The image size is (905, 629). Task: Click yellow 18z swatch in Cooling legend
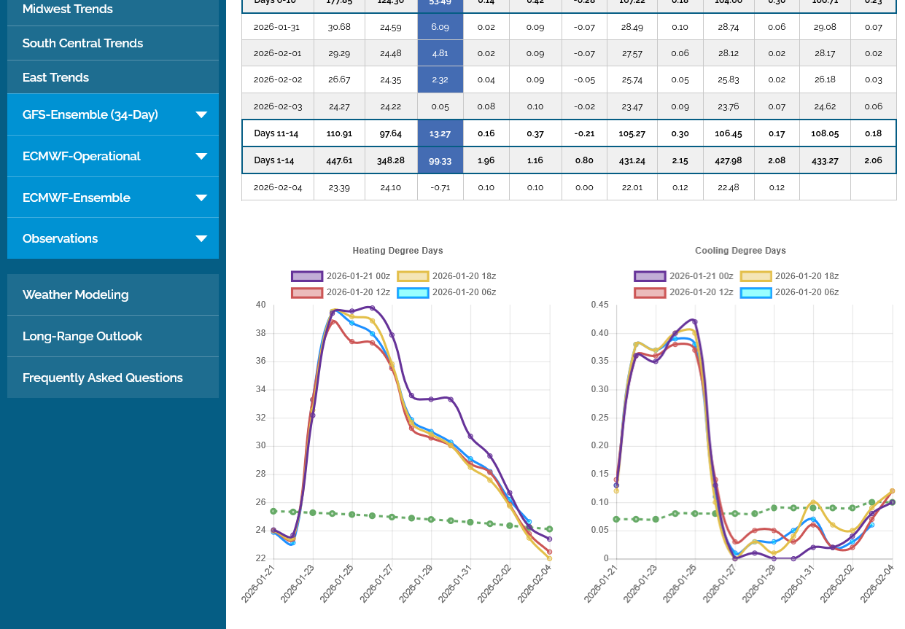756,276
